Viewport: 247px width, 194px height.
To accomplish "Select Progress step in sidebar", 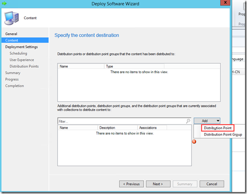I will [x=12, y=79].
